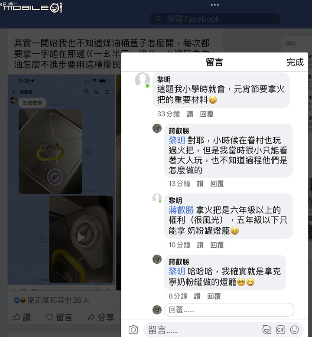Focus the 回覆...... reply input field
Viewport: 312px width, 337px height.
click(x=229, y=310)
